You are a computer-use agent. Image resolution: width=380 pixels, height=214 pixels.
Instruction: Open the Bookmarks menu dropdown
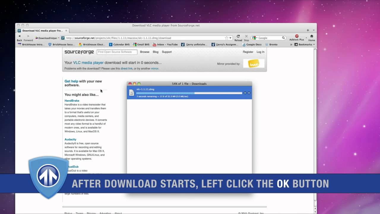(x=305, y=45)
